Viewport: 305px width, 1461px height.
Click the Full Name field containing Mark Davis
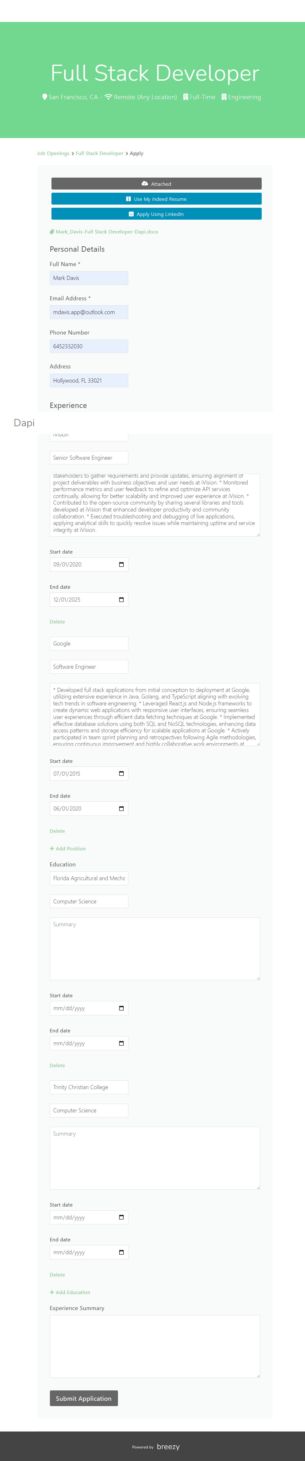click(89, 278)
